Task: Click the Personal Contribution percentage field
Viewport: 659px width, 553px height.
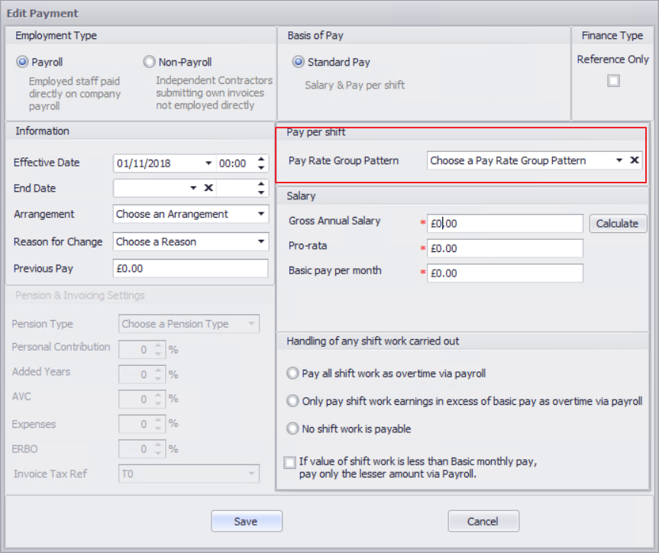Action: tap(141, 350)
